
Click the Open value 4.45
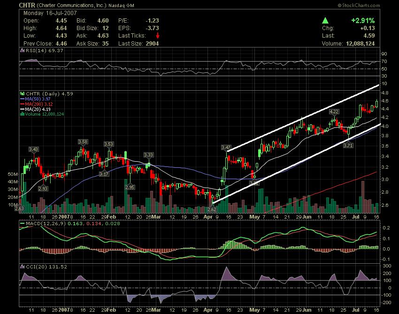pos(61,21)
